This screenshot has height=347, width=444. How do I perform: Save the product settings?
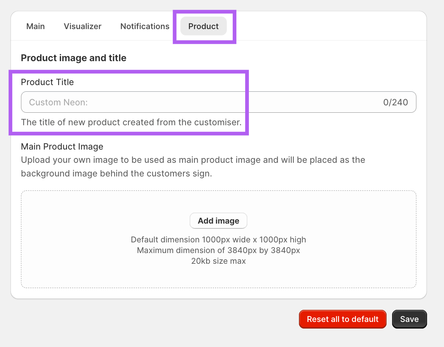point(409,319)
